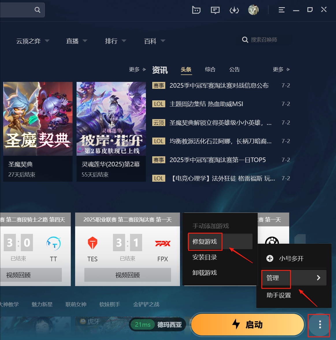This screenshot has height=340, width=336.
Task: Select the 魅力新星 category
Action: point(42,304)
